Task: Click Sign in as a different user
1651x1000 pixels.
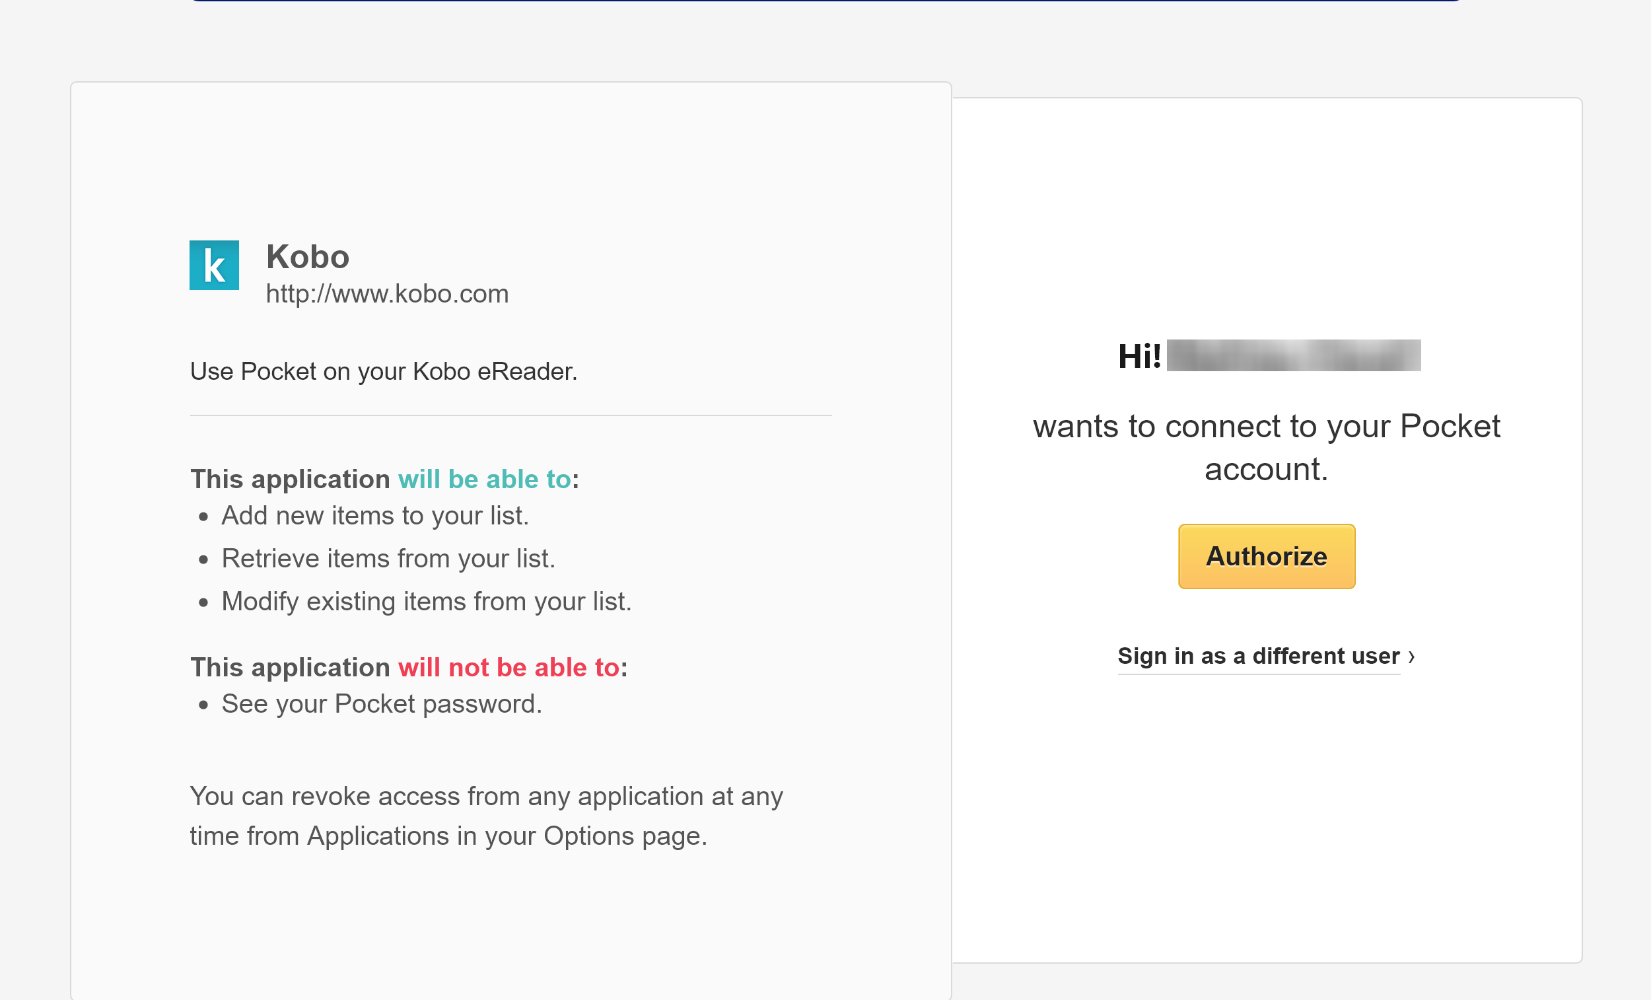Action: [x=1257, y=655]
